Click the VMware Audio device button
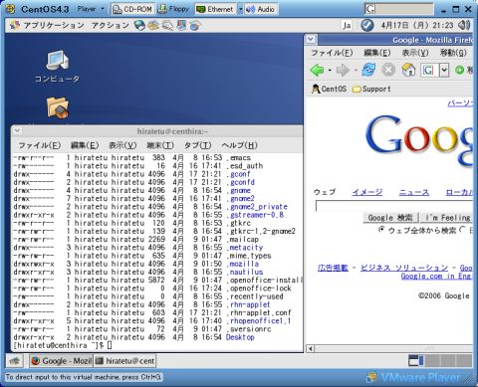 (x=260, y=9)
